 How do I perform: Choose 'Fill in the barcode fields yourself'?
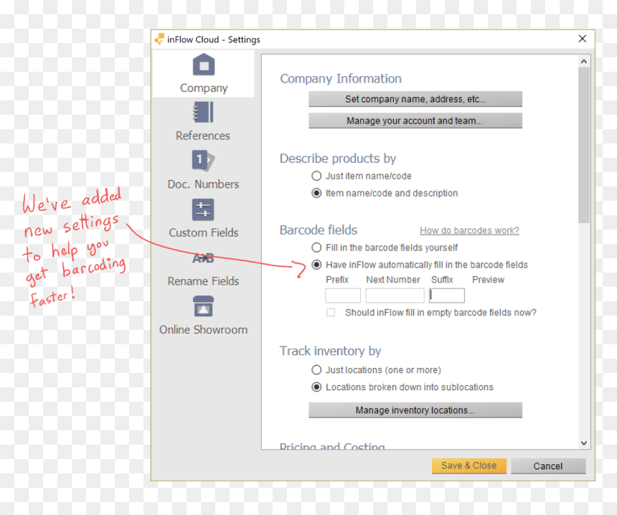(316, 247)
